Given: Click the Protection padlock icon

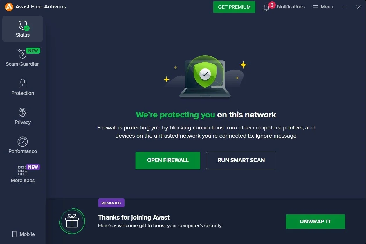Looking at the screenshot, I should (22, 84).
